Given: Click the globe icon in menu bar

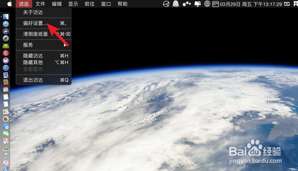Looking at the screenshot, I should [x=207, y=4].
